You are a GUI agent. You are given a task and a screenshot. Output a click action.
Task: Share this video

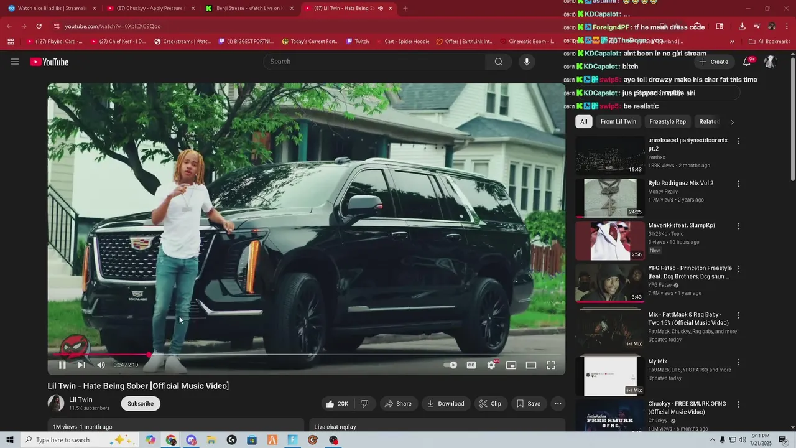pyautogui.click(x=398, y=404)
